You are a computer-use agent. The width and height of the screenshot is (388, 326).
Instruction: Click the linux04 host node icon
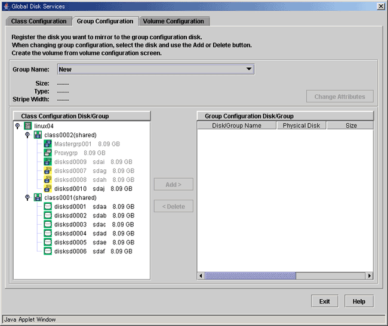(x=27, y=126)
